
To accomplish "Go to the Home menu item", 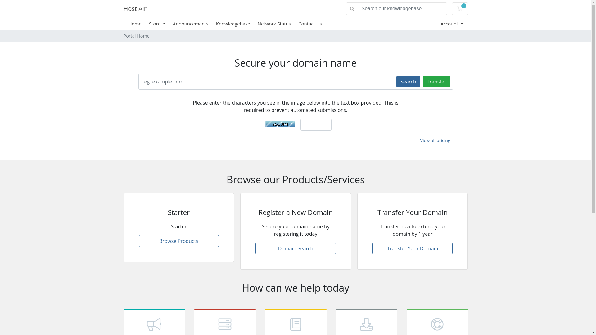I will point(135,24).
